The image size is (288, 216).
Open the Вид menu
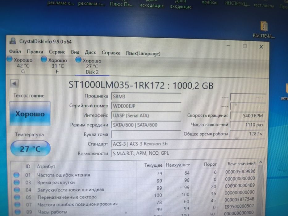coord(75,52)
